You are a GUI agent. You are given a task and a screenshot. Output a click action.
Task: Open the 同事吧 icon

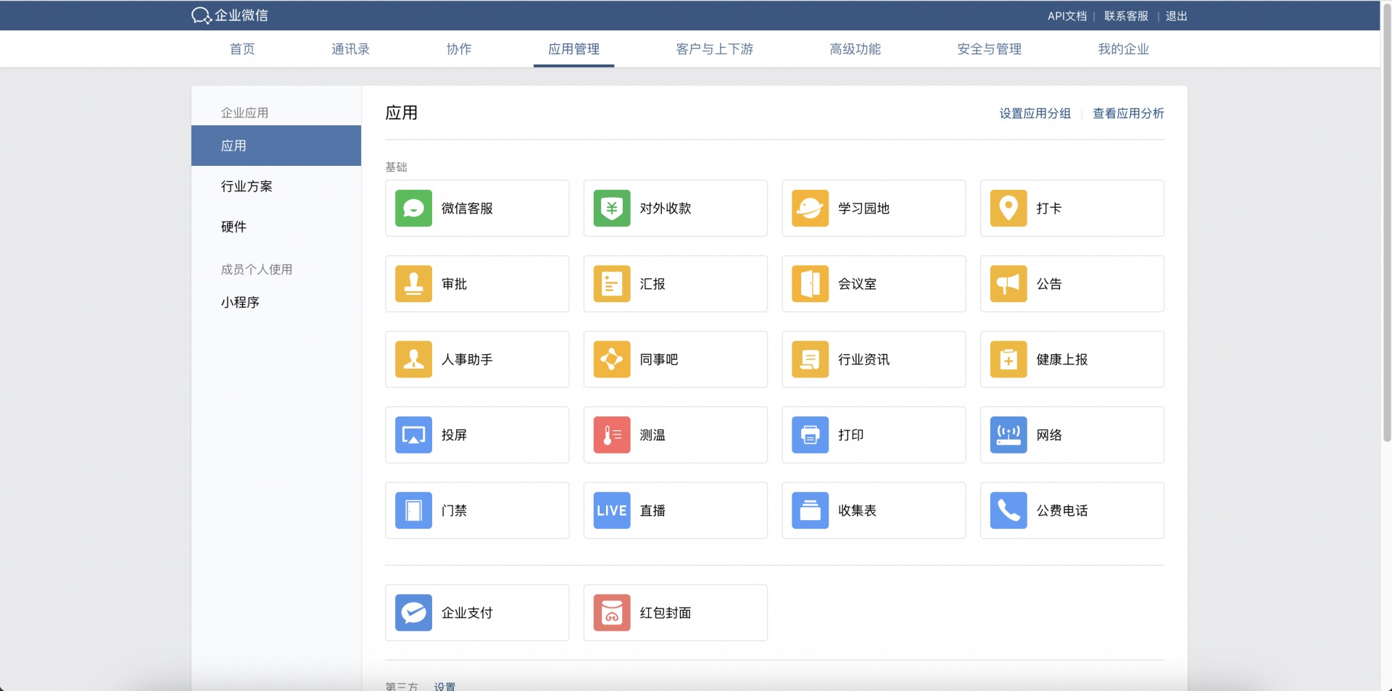coord(612,359)
